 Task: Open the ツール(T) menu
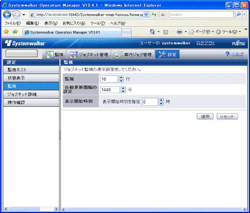pyautogui.click(x=98, y=23)
